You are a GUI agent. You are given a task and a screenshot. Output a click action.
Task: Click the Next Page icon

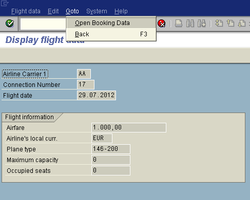(x=242, y=24)
